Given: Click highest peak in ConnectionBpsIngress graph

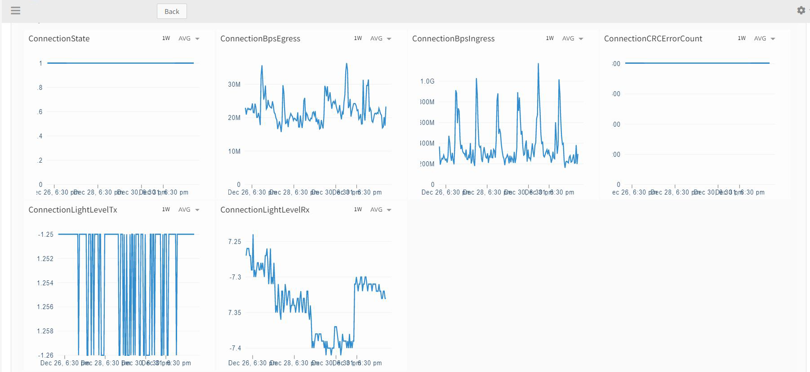Looking at the screenshot, I should coord(538,64).
